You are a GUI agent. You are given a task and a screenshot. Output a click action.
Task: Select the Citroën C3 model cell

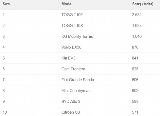click(x=70, y=112)
